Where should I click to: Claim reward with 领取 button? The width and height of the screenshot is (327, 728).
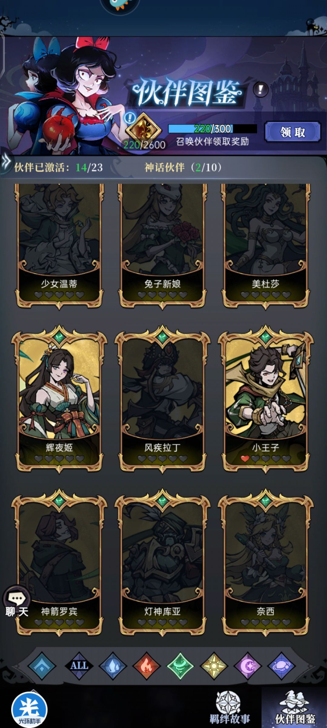pyautogui.click(x=292, y=132)
